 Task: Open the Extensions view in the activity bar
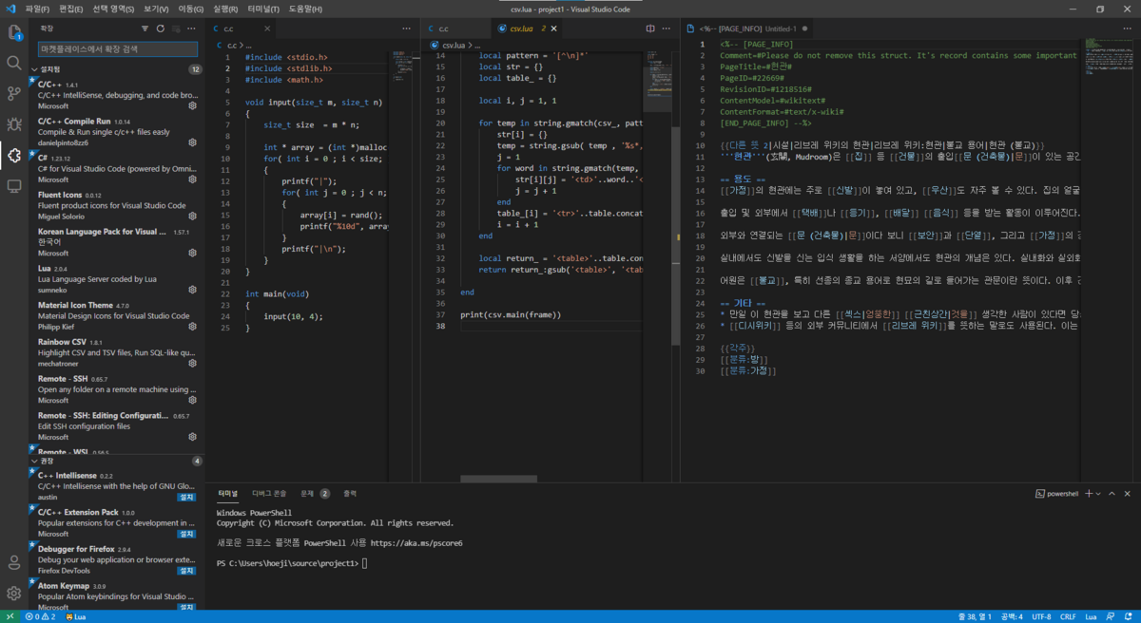pos(14,155)
